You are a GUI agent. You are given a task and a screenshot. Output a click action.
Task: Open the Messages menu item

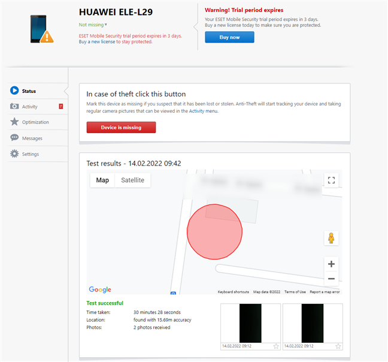tap(38, 138)
